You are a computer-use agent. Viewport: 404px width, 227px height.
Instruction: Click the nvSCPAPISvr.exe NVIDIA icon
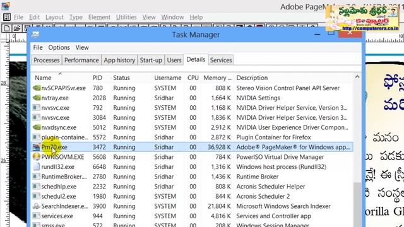(37, 88)
